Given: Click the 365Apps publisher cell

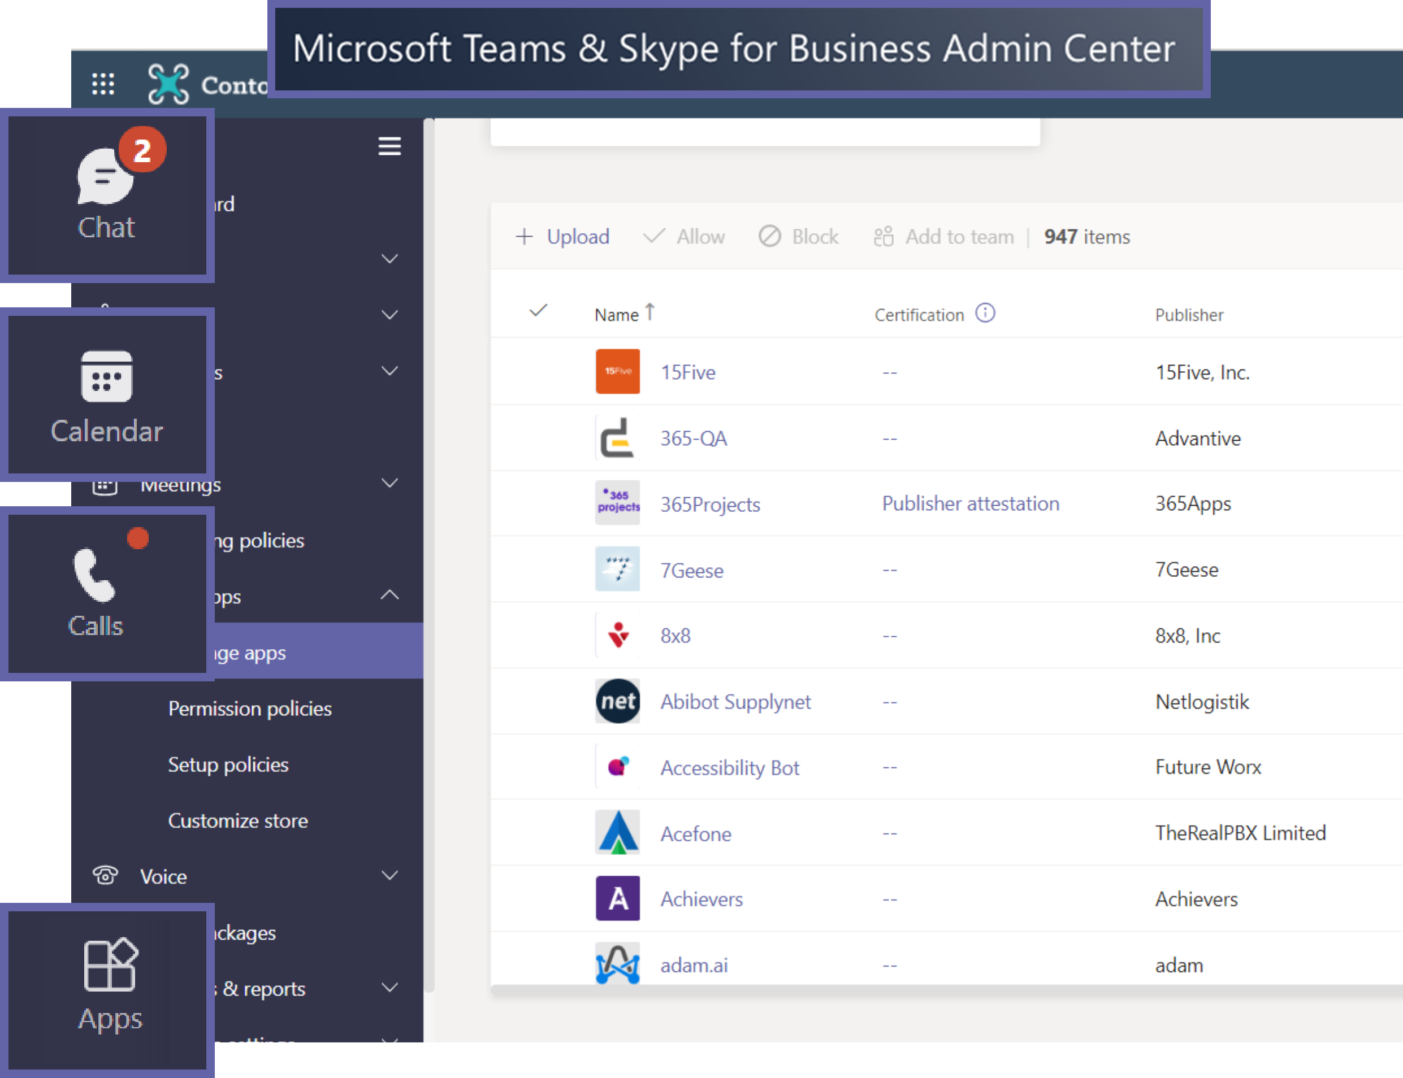Looking at the screenshot, I should 1193,504.
